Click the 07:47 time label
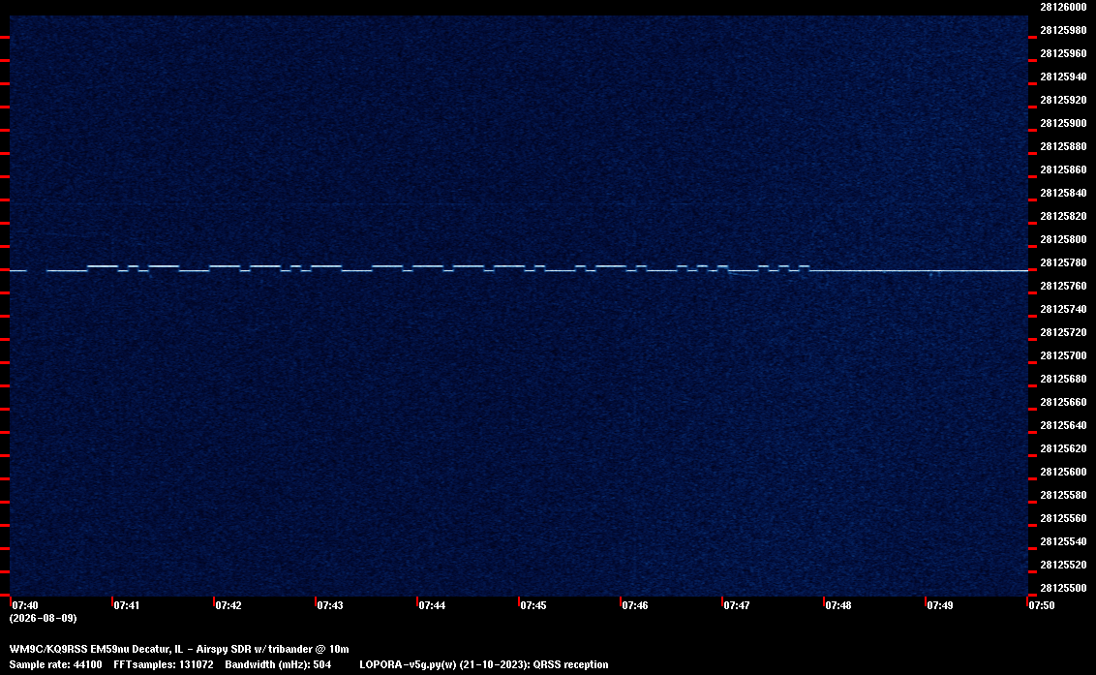 [x=737, y=605]
